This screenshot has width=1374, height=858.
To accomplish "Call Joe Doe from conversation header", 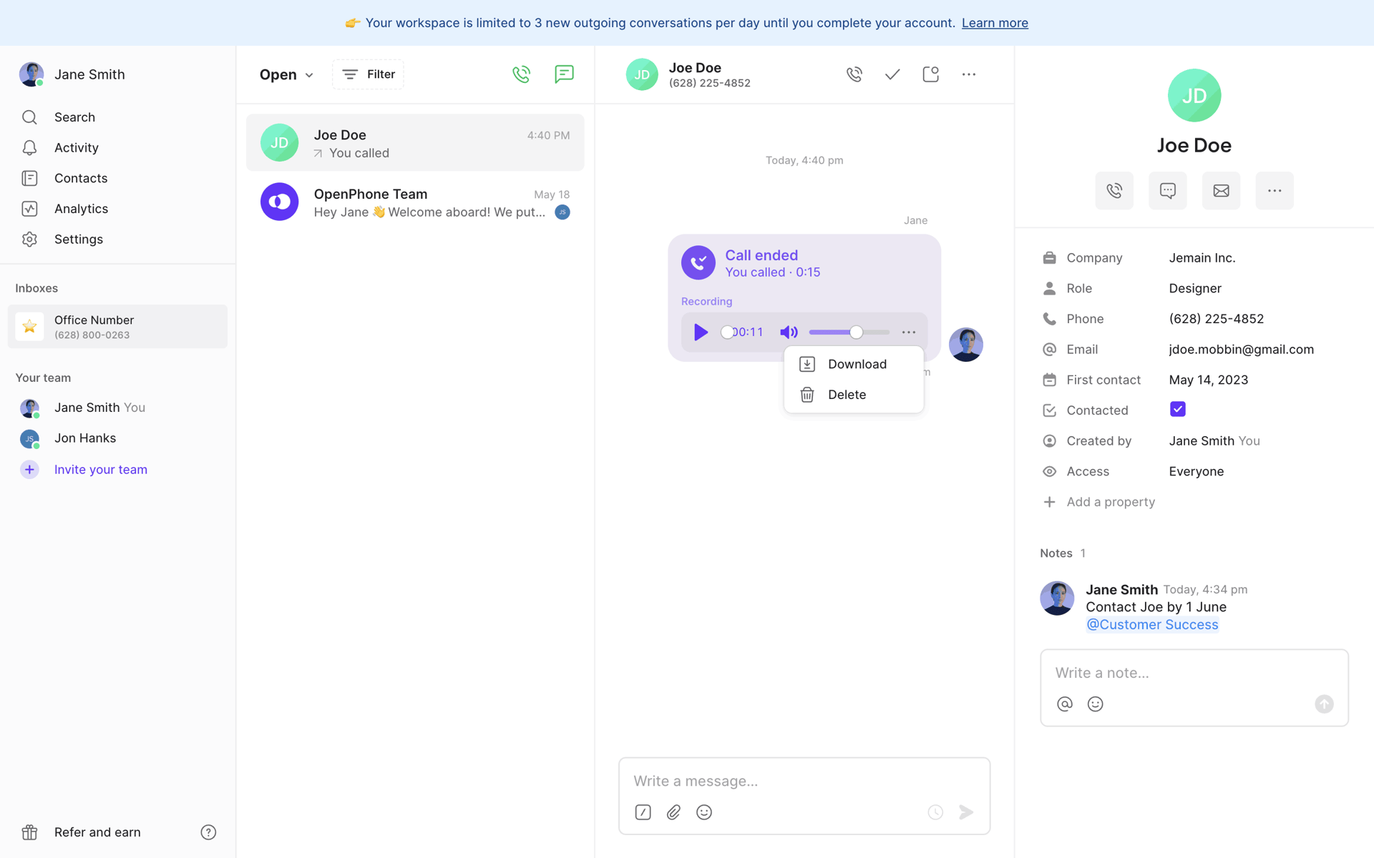I will click(854, 74).
